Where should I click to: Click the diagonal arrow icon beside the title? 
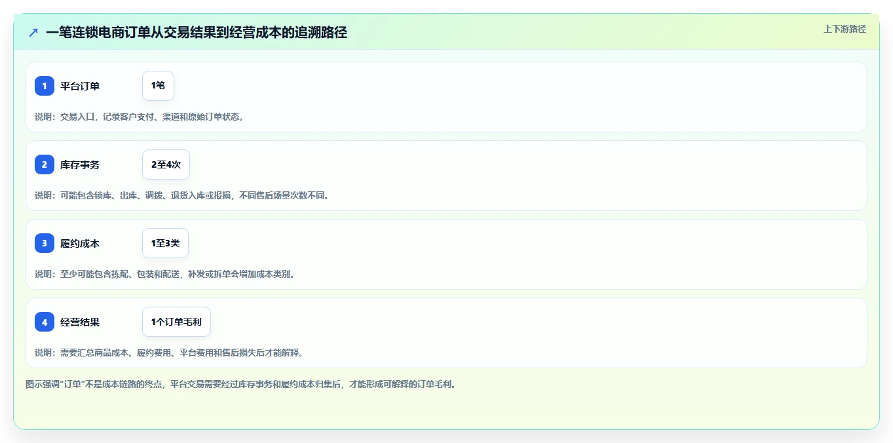(x=33, y=32)
